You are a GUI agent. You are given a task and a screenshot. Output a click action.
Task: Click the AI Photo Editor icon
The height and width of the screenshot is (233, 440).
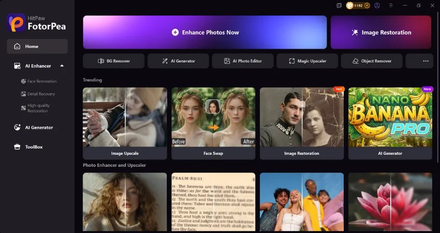227,61
